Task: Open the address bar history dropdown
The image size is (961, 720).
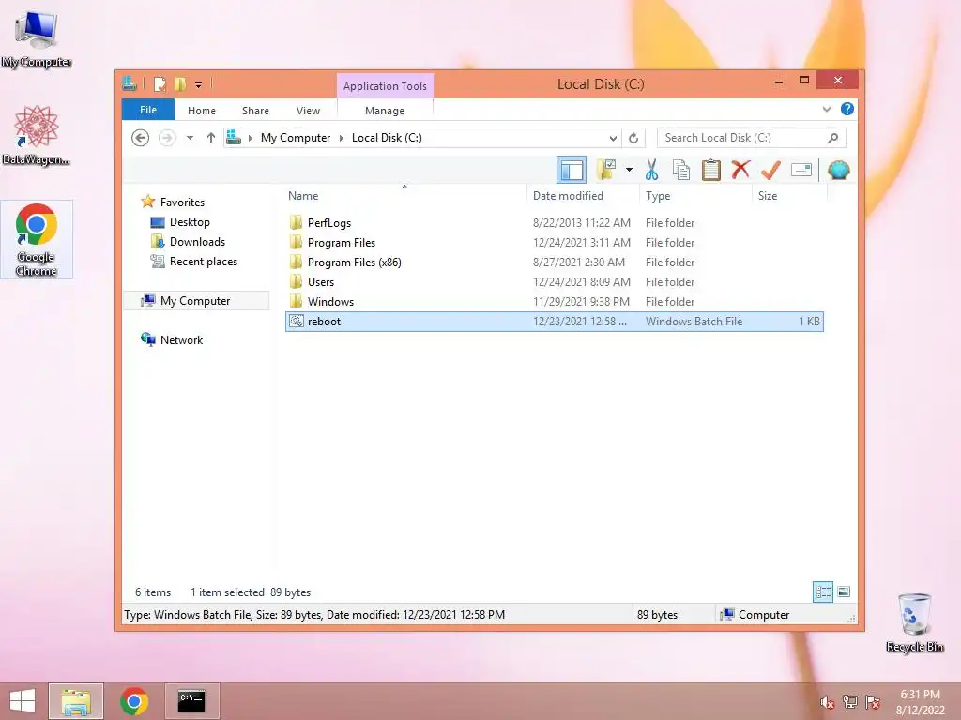Action: pos(613,138)
